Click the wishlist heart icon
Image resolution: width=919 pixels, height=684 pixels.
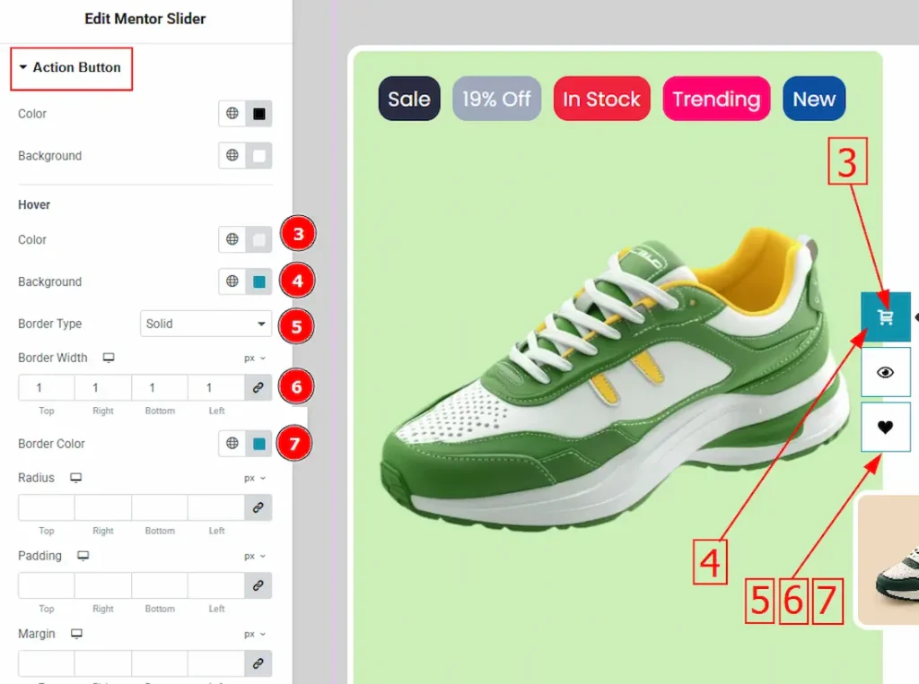point(886,427)
